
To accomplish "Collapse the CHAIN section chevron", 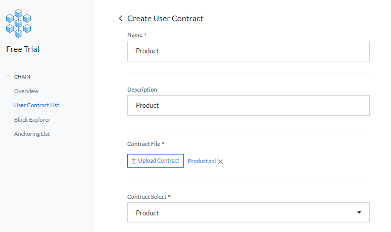I will [x=9, y=76].
